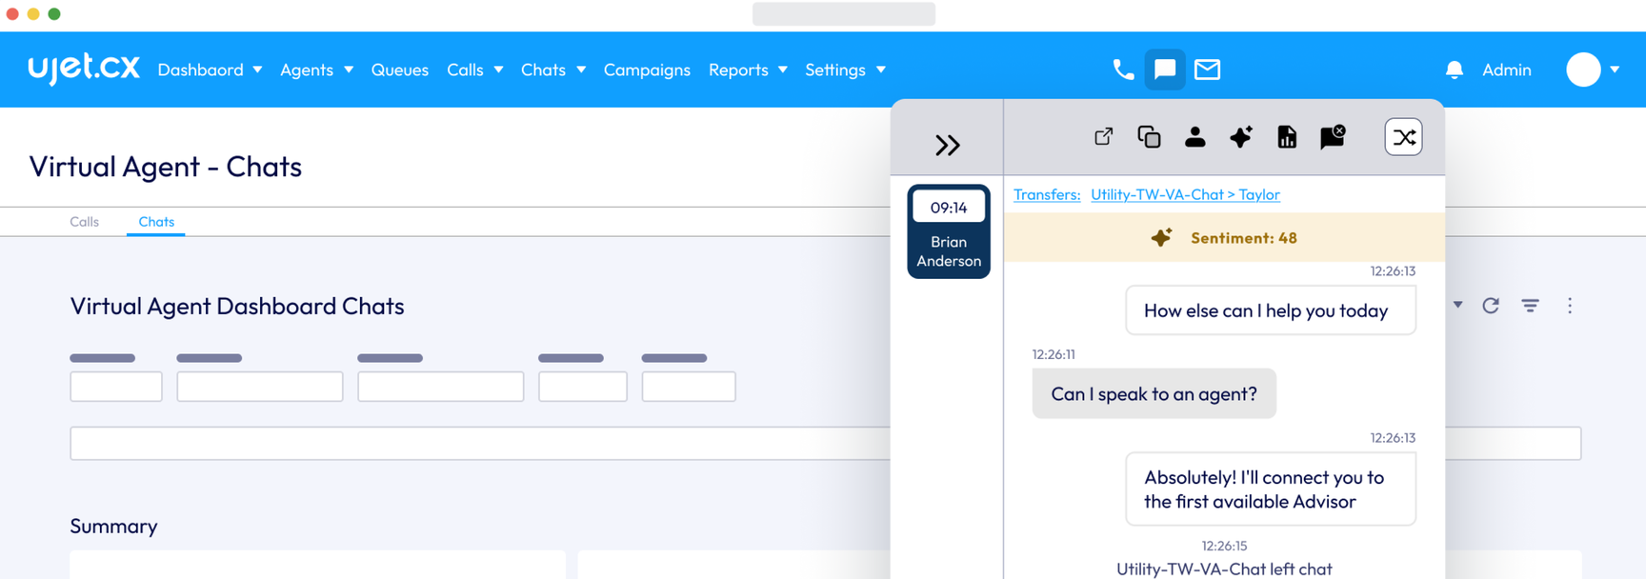Expand the Reports dropdown menu
This screenshot has width=1646, height=579.
748,70
